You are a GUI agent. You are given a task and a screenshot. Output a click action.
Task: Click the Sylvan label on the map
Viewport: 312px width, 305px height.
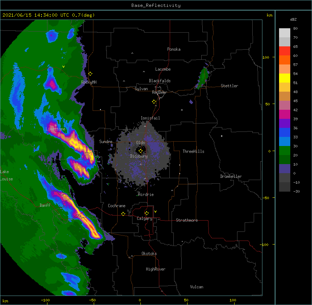coord(141,89)
